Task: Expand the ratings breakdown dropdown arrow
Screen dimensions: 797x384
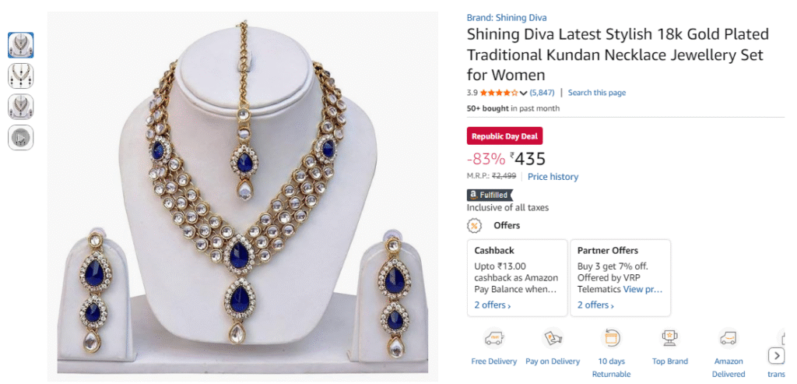Action: pos(524,93)
